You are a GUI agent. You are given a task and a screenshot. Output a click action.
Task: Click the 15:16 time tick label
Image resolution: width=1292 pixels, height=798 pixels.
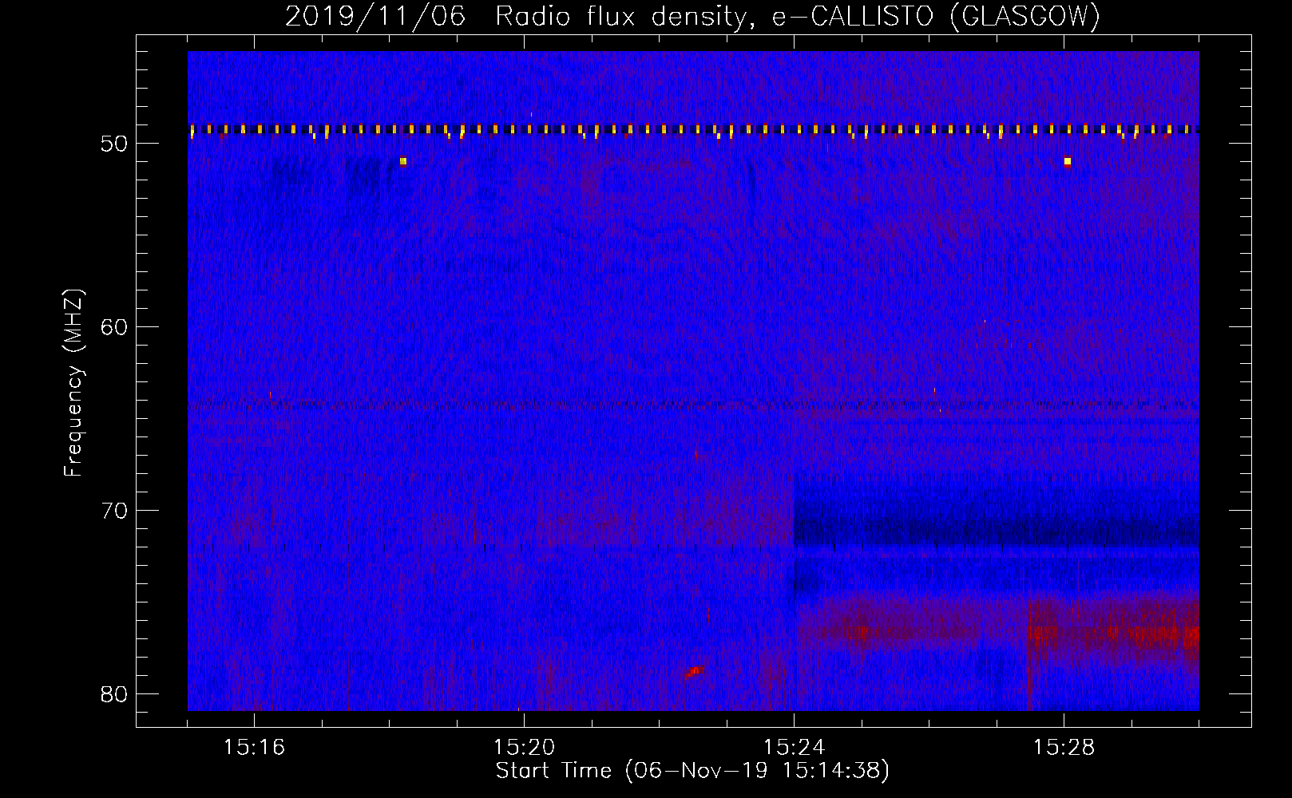pos(254,748)
